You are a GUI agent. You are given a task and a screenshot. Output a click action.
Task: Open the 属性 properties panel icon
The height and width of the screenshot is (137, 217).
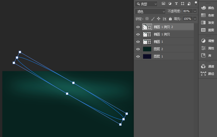(203, 48)
